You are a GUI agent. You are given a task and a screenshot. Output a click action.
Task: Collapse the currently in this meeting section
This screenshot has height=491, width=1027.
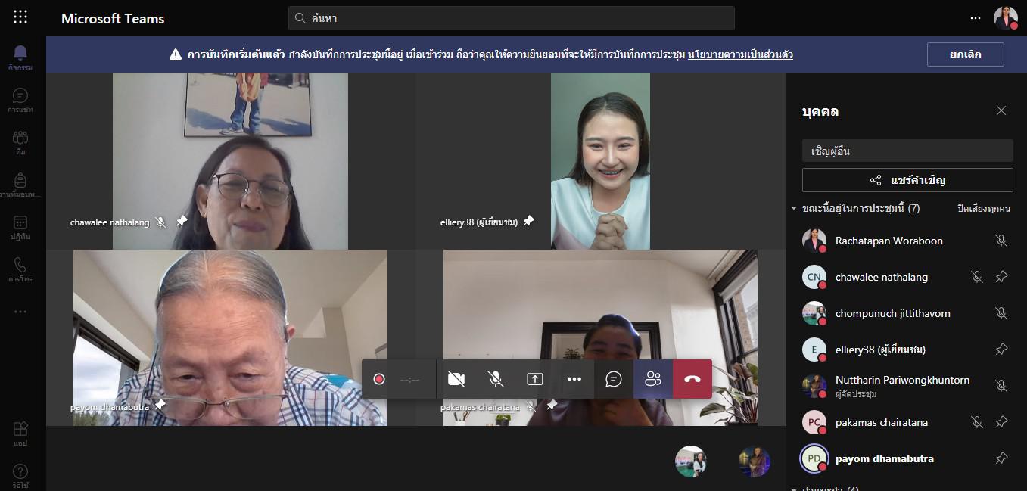(794, 208)
